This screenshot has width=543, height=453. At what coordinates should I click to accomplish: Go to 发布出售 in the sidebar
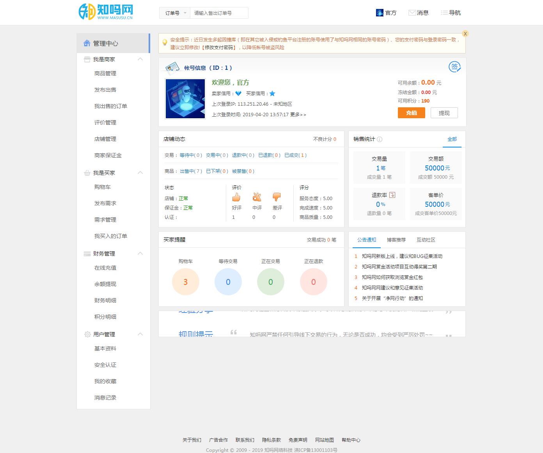tap(105, 90)
